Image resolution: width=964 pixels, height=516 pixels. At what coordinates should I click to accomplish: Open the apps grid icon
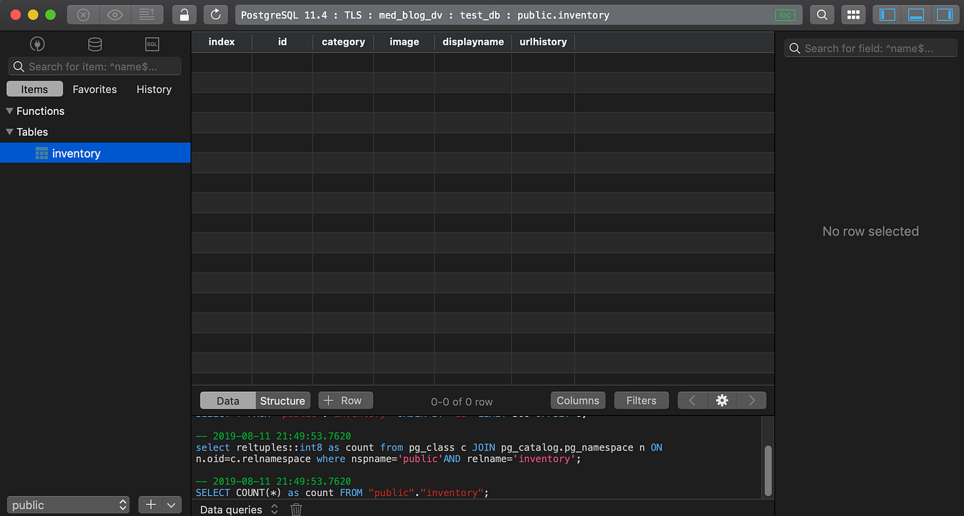(x=853, y=14)
